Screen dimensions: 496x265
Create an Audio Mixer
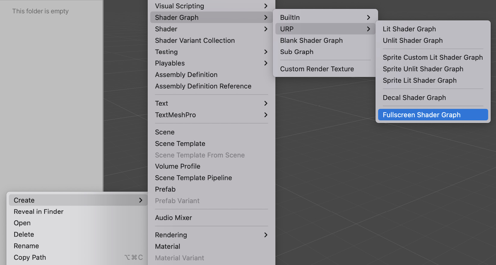[x=211, y=218]
